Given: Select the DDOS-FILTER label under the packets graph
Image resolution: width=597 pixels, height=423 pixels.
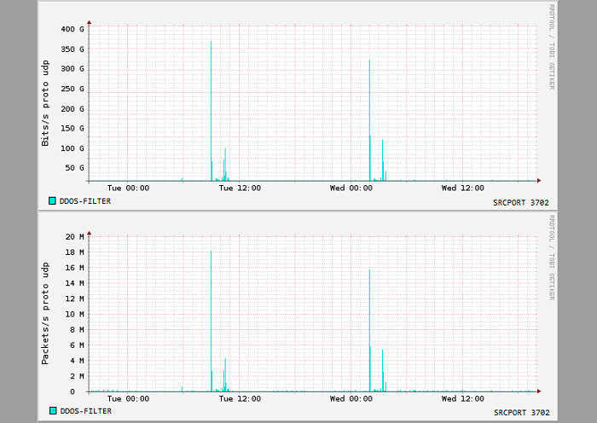Looking at the screenshot, I should click(x=86, y=411).
